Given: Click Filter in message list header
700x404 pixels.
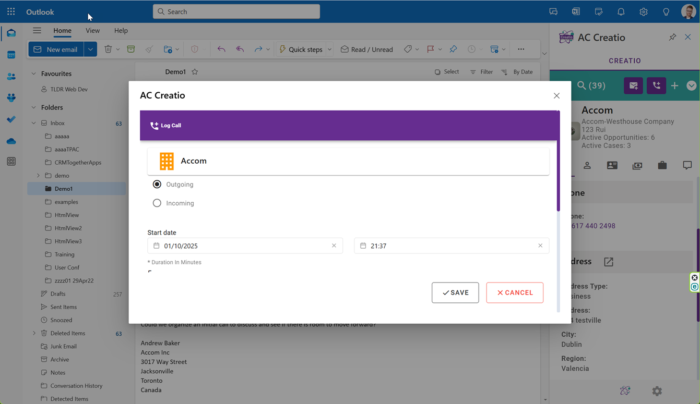Looking at the screenshot, I should click(481, 72).
